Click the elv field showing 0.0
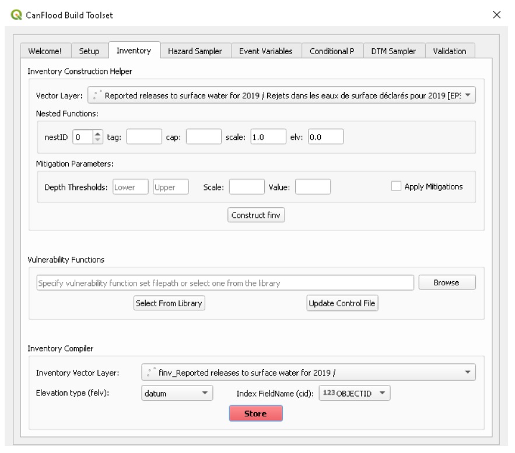This screenshot has width=515, height=453. point(326,137)
